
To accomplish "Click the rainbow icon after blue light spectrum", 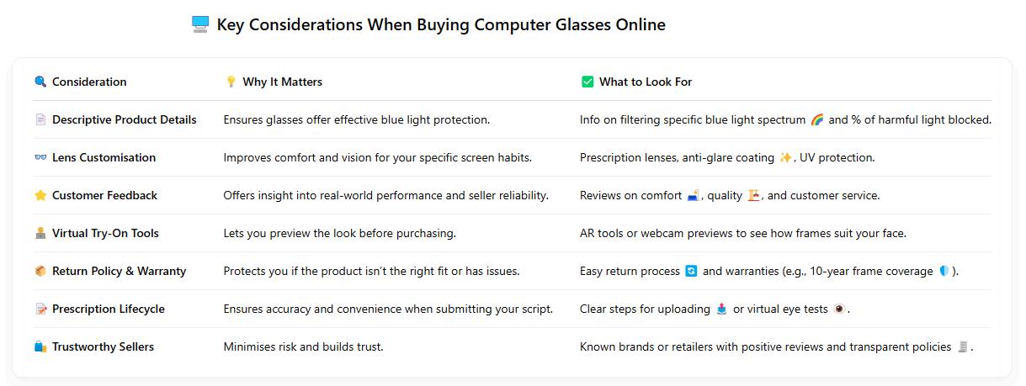I will point(816,119).
